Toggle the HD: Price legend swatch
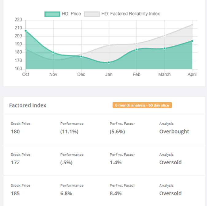The width and height of the screenshot is (207, 206). pyautogui.click(x=52, y=14)
